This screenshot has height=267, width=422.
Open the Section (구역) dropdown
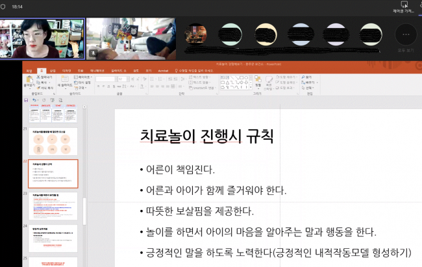click(81, 88)
